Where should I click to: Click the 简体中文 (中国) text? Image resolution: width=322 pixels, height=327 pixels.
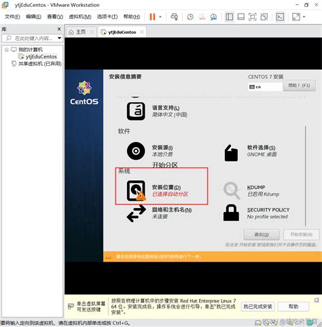(x=170, y=115)
